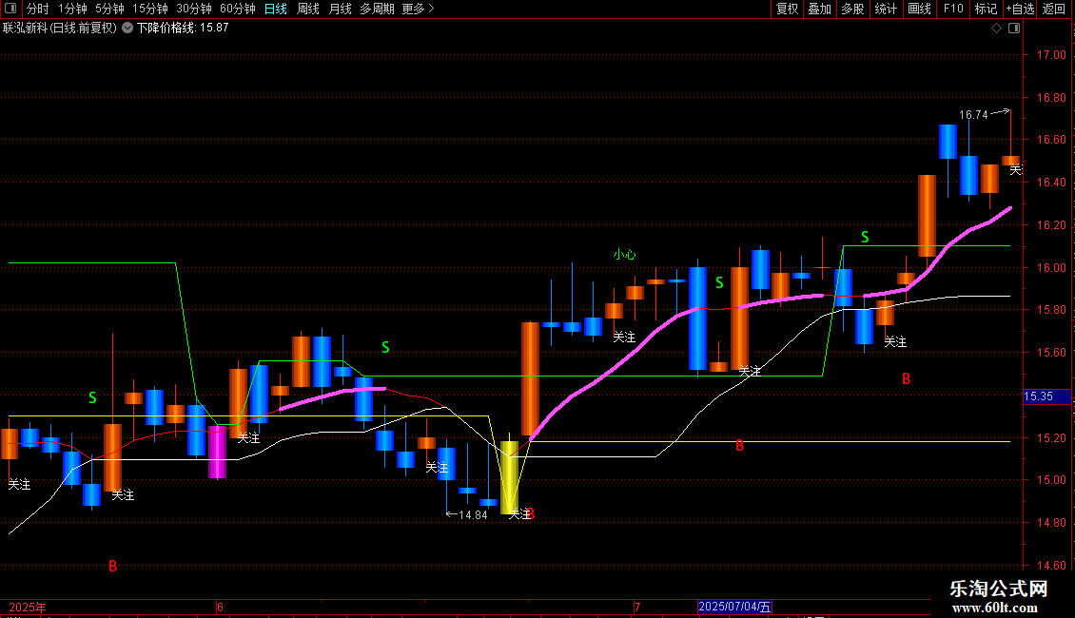Viewport: 1075px width, 618px height.
Task: Select the 日线 daily tab
Action: (276, 9)
